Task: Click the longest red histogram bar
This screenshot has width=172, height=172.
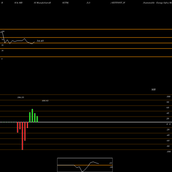Action: (x=22, y=136)
